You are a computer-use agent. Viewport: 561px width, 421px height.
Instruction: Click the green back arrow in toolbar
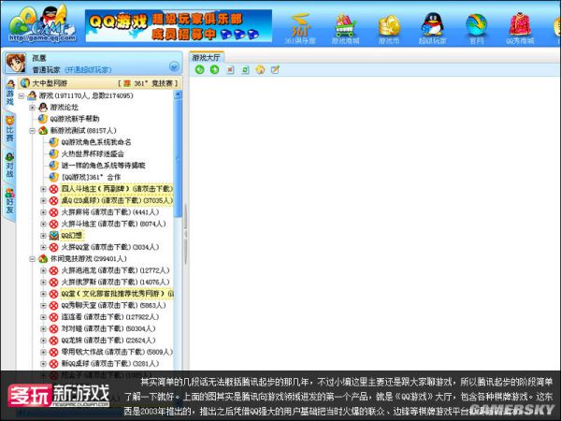tap(200, 69)
